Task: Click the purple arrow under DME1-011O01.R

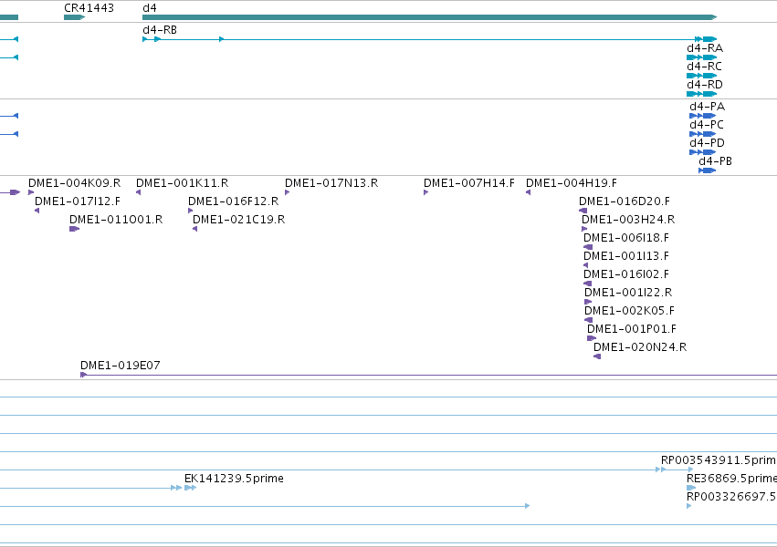Action: point(74,229)
